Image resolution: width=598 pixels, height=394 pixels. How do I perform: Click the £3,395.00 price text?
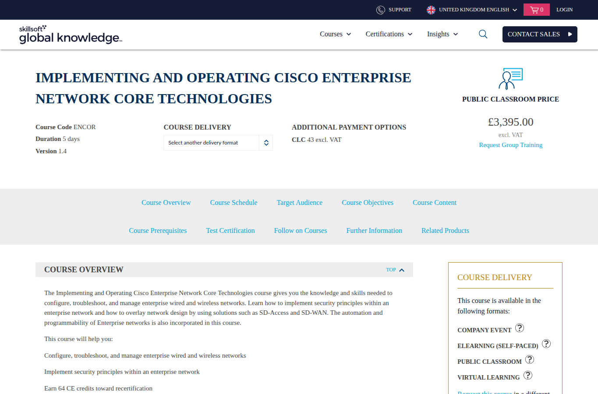(511, 122)
